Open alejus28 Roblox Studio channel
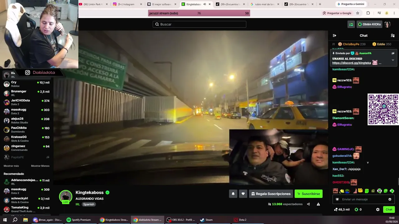The height and width of the screenshot is (224, 399). pyautogui.click(x=26, y=120)
